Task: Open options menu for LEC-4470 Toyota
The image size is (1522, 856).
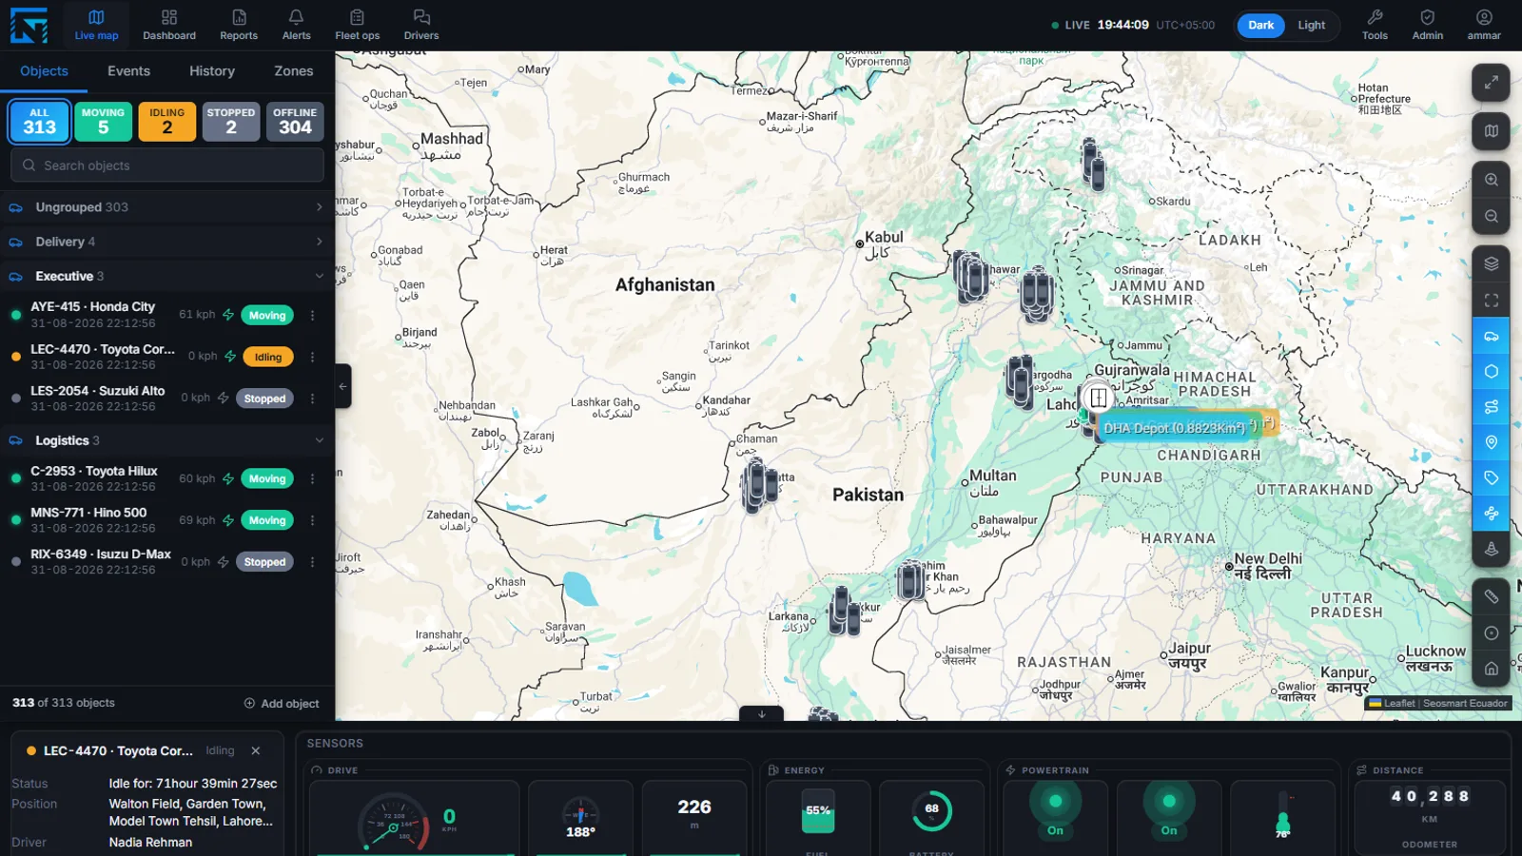Action: point(312,357)
